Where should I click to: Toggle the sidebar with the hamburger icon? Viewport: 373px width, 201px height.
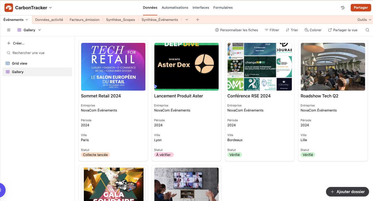click(9, 30)
